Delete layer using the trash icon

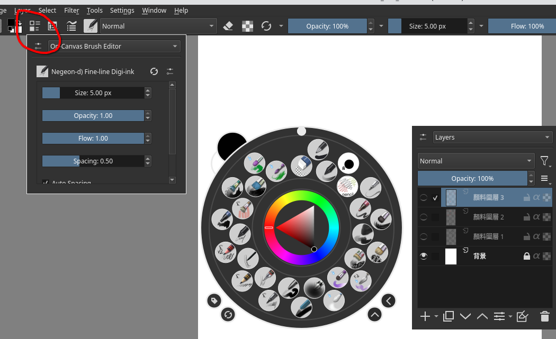[x=544, y=316]
